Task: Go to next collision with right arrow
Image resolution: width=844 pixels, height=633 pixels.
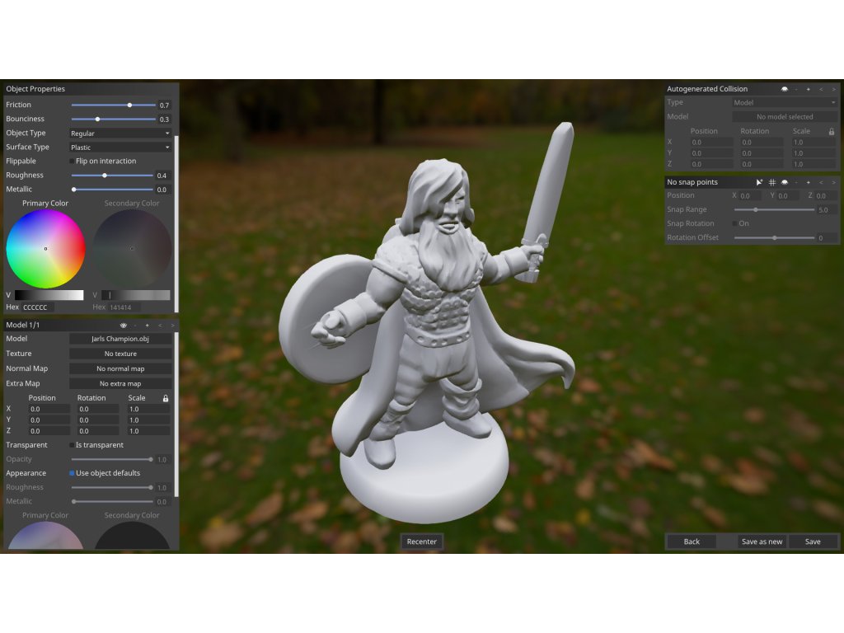Action: tap(833, 89)
